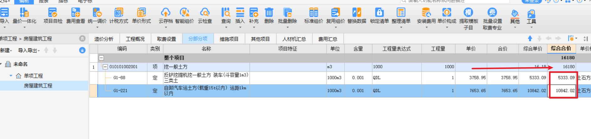Click 提取模板子目 extract template icon
Viewport: 591px width, 139px height.
(x=468, y=13)
